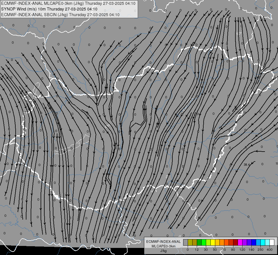Click legend scale value 160
Viewport: 278px width, 255px height.
251,250
